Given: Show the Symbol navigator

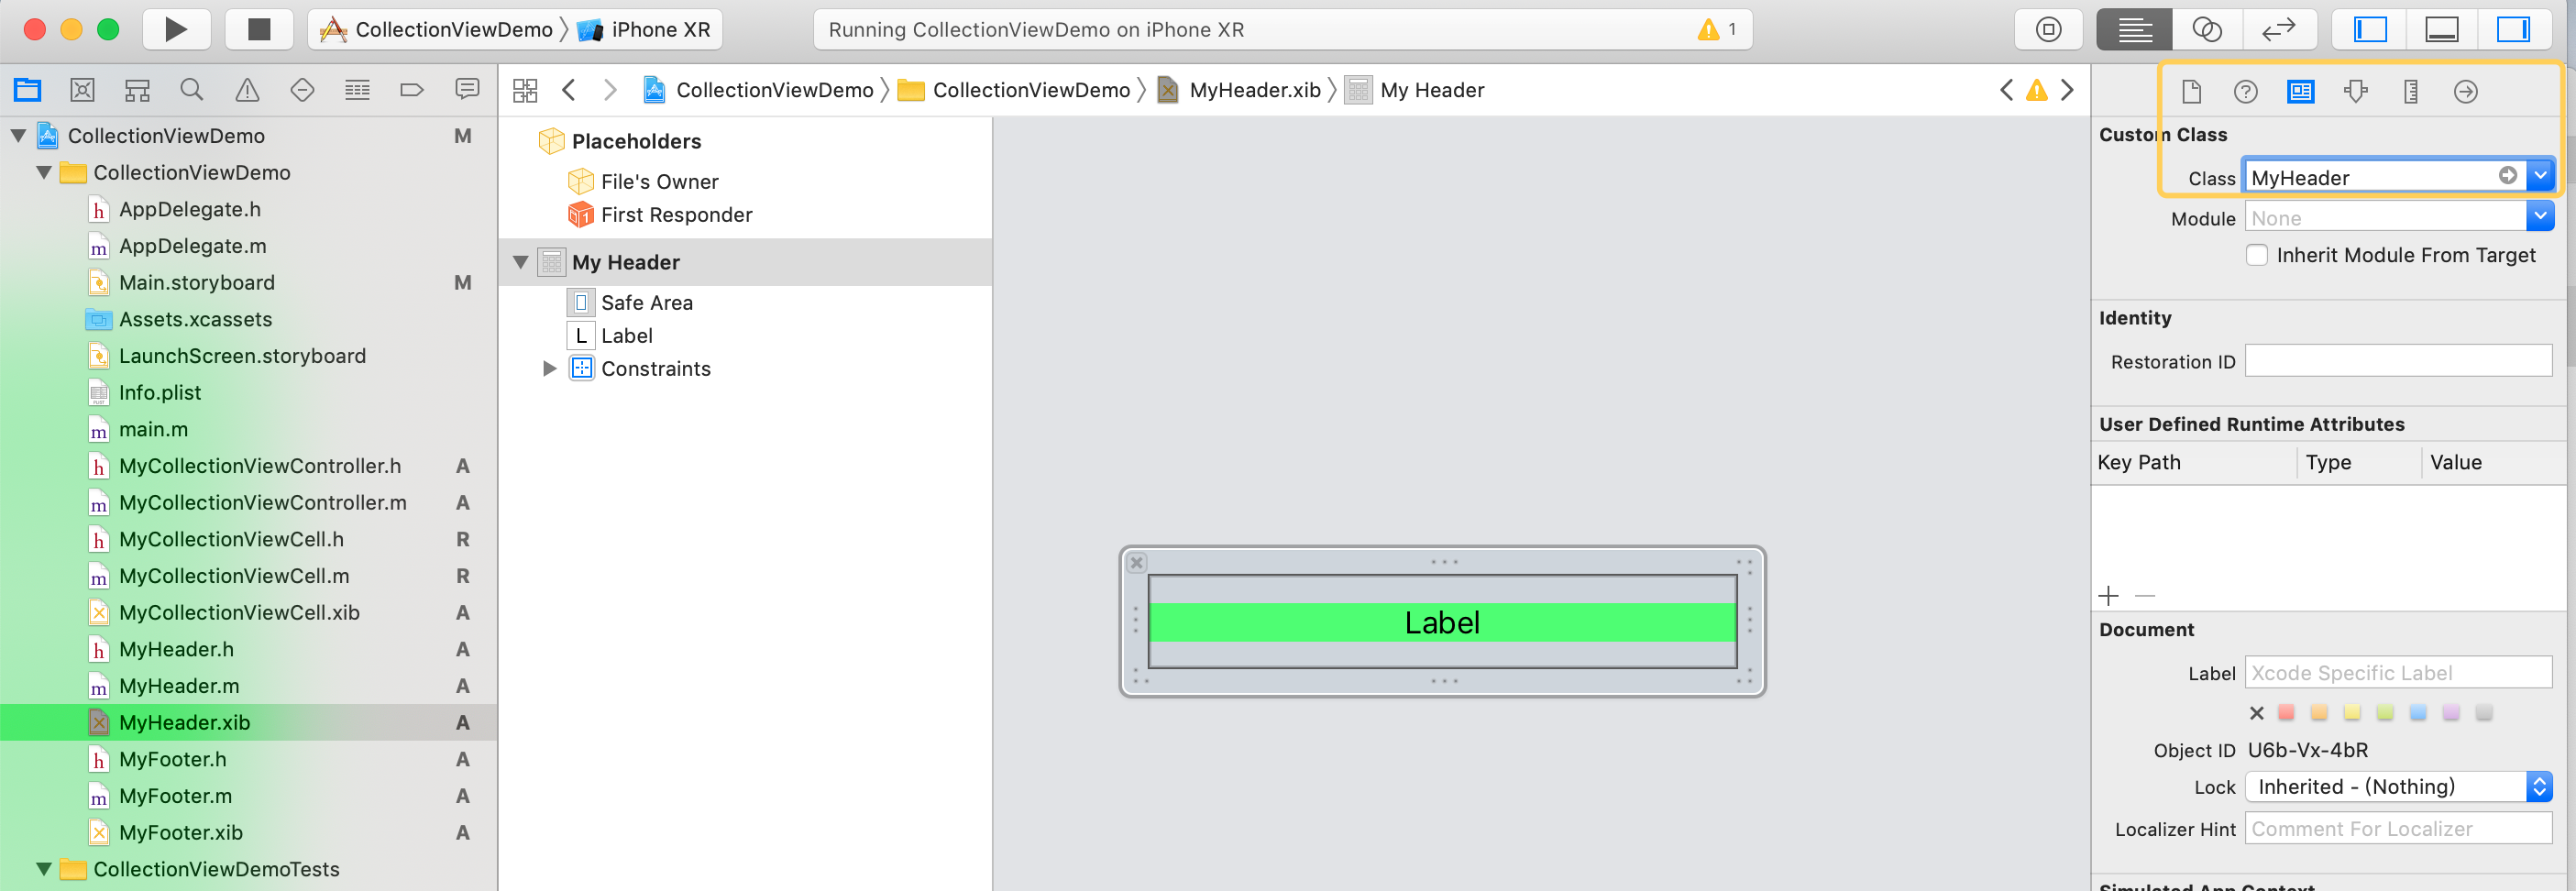Looking at the screenshot, I should coord(137,90).
